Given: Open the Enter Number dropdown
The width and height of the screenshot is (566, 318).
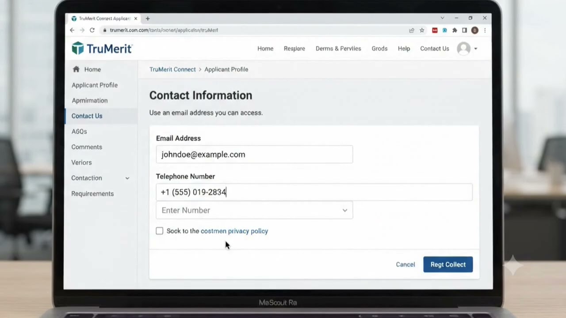Looking at the screenshot, I should [x=254, y=210].
